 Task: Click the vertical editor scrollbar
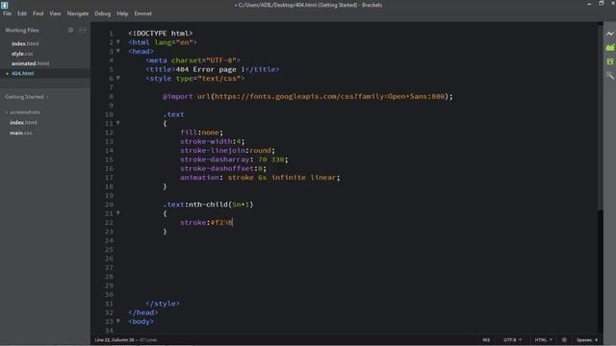point(601,116)
